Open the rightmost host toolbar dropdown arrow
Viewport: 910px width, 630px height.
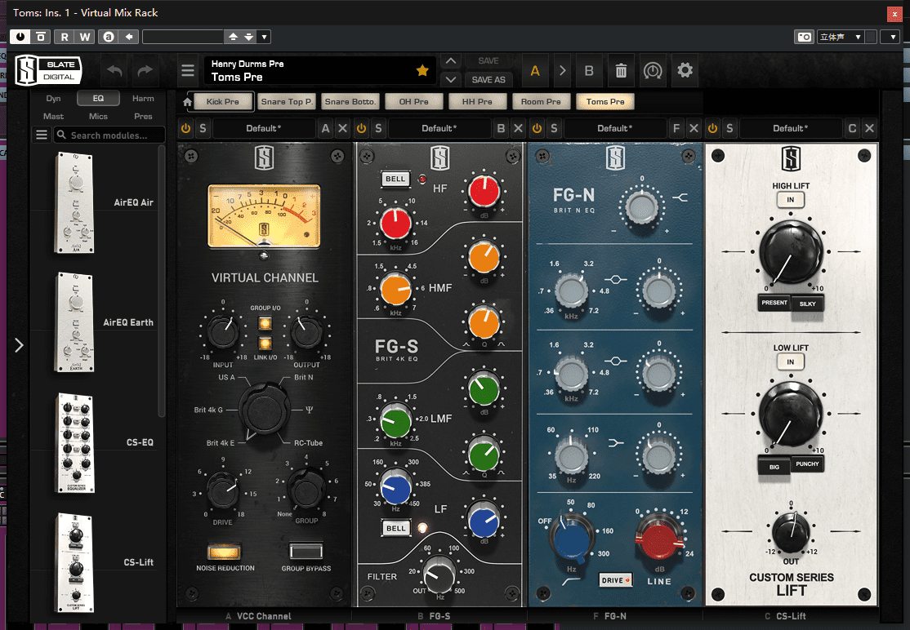tap(892, 37)
